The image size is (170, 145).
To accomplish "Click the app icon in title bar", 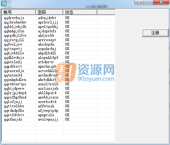I will coord(4,3).
